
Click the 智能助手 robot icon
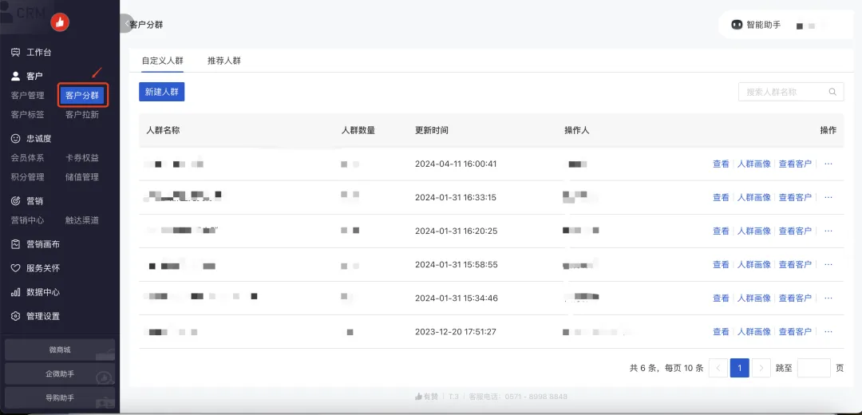tap(737, 26)
